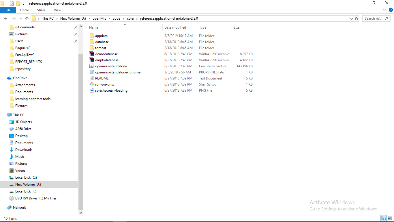Click the navigation pane vertical scrollbar thumb
Viewport: 394px width, 222px height.
[80, 131]
